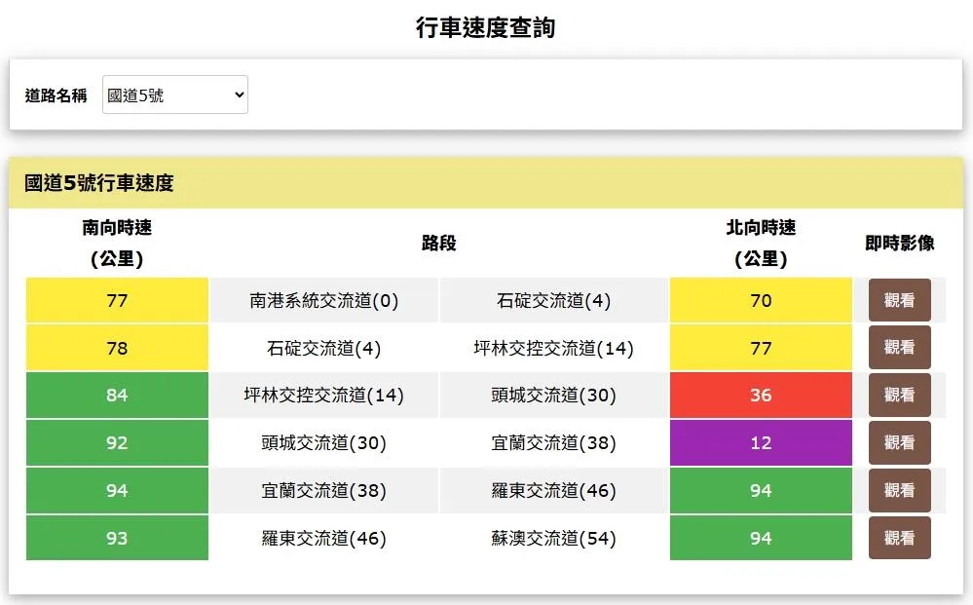Open the 道路名稱 dropdown showing 國道5號
The width and height of the screenshot is (973, 605).
[x=175, y=95]
